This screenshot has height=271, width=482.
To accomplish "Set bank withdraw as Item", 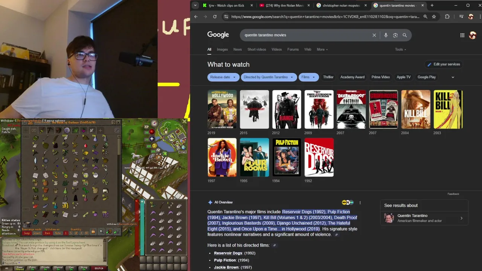I will (x=47, y=233).
